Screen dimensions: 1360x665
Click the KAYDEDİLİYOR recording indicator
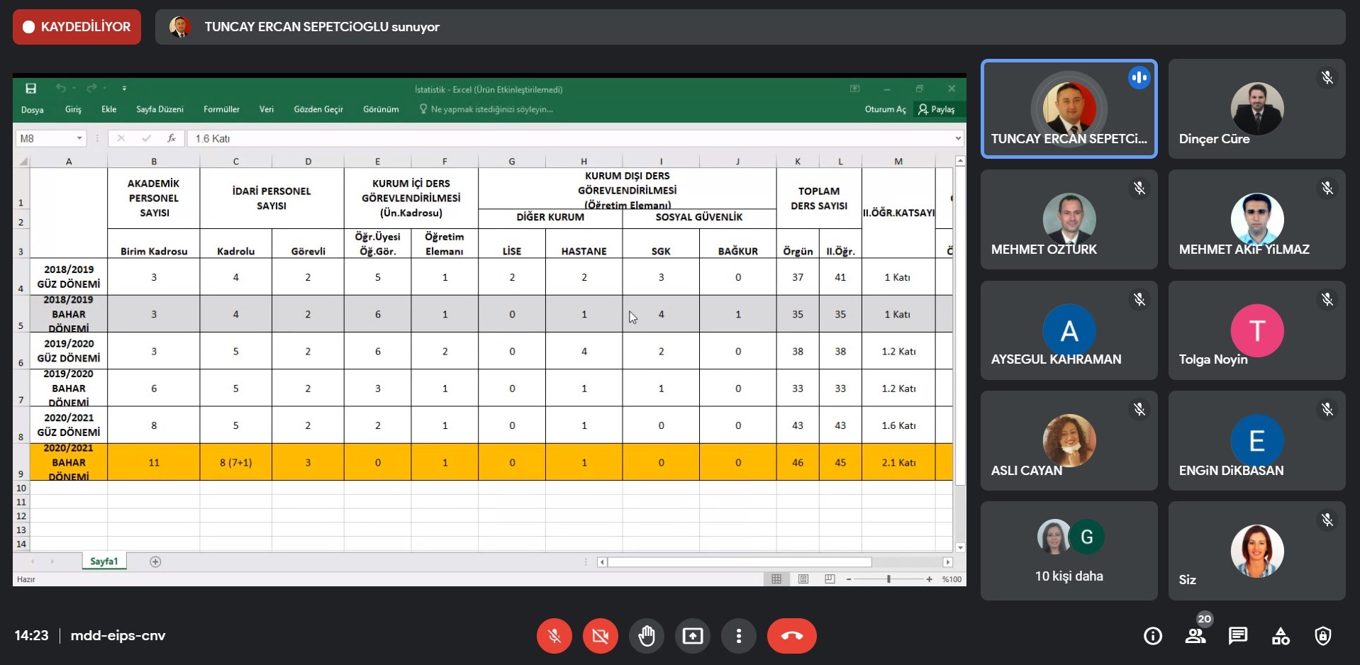coord(77,27)
